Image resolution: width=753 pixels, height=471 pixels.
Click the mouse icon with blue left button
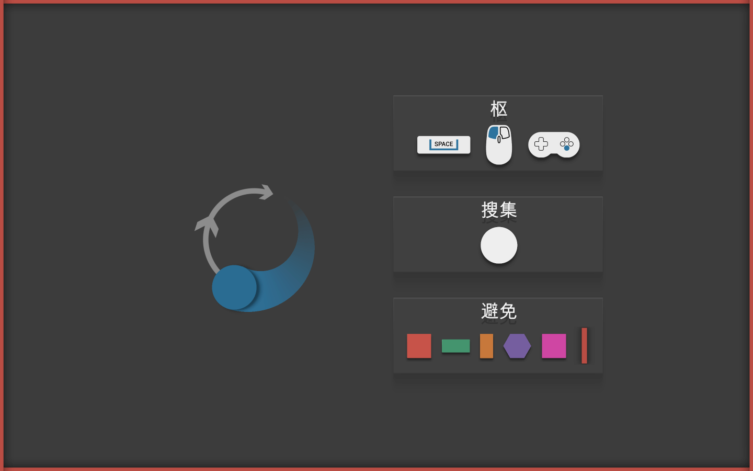point(499,144)
